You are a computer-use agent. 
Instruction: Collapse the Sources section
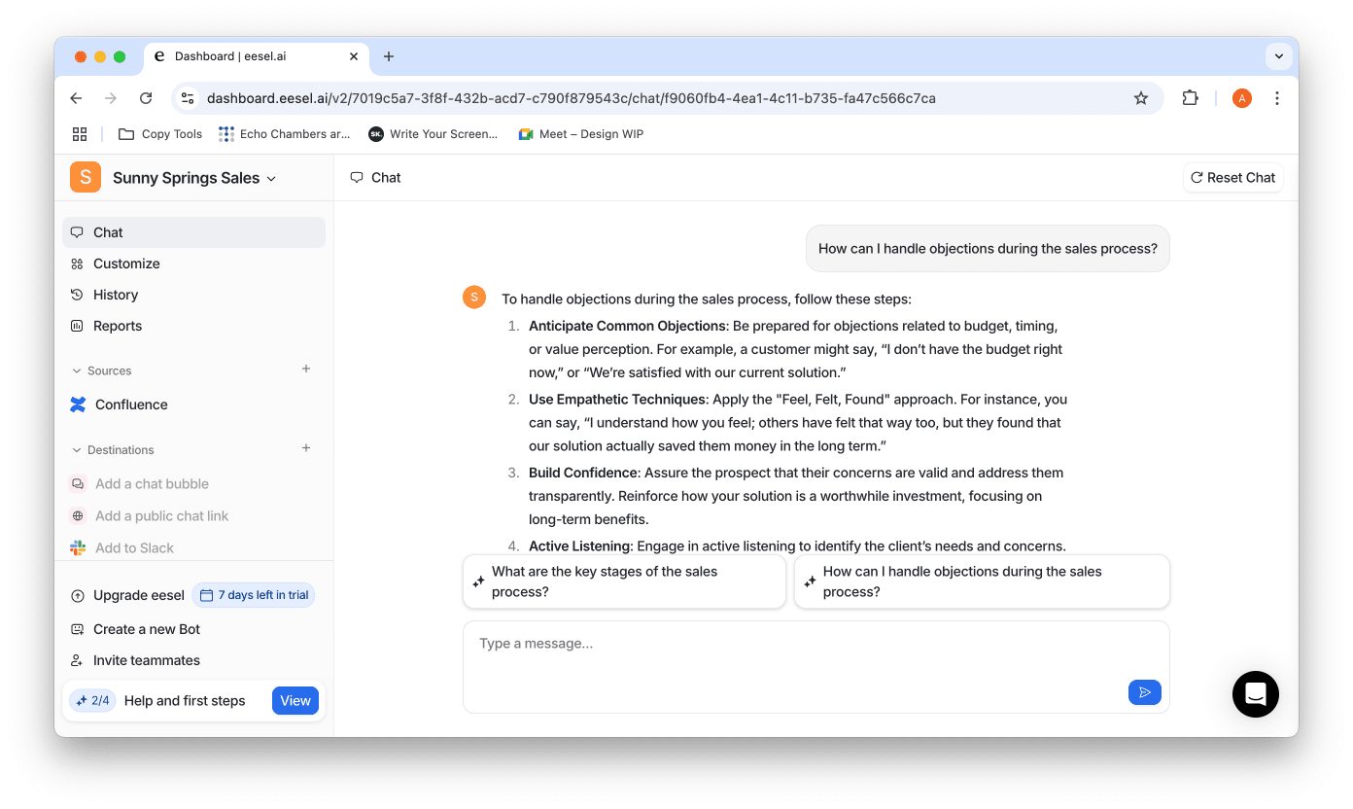(x=101, y=370)
